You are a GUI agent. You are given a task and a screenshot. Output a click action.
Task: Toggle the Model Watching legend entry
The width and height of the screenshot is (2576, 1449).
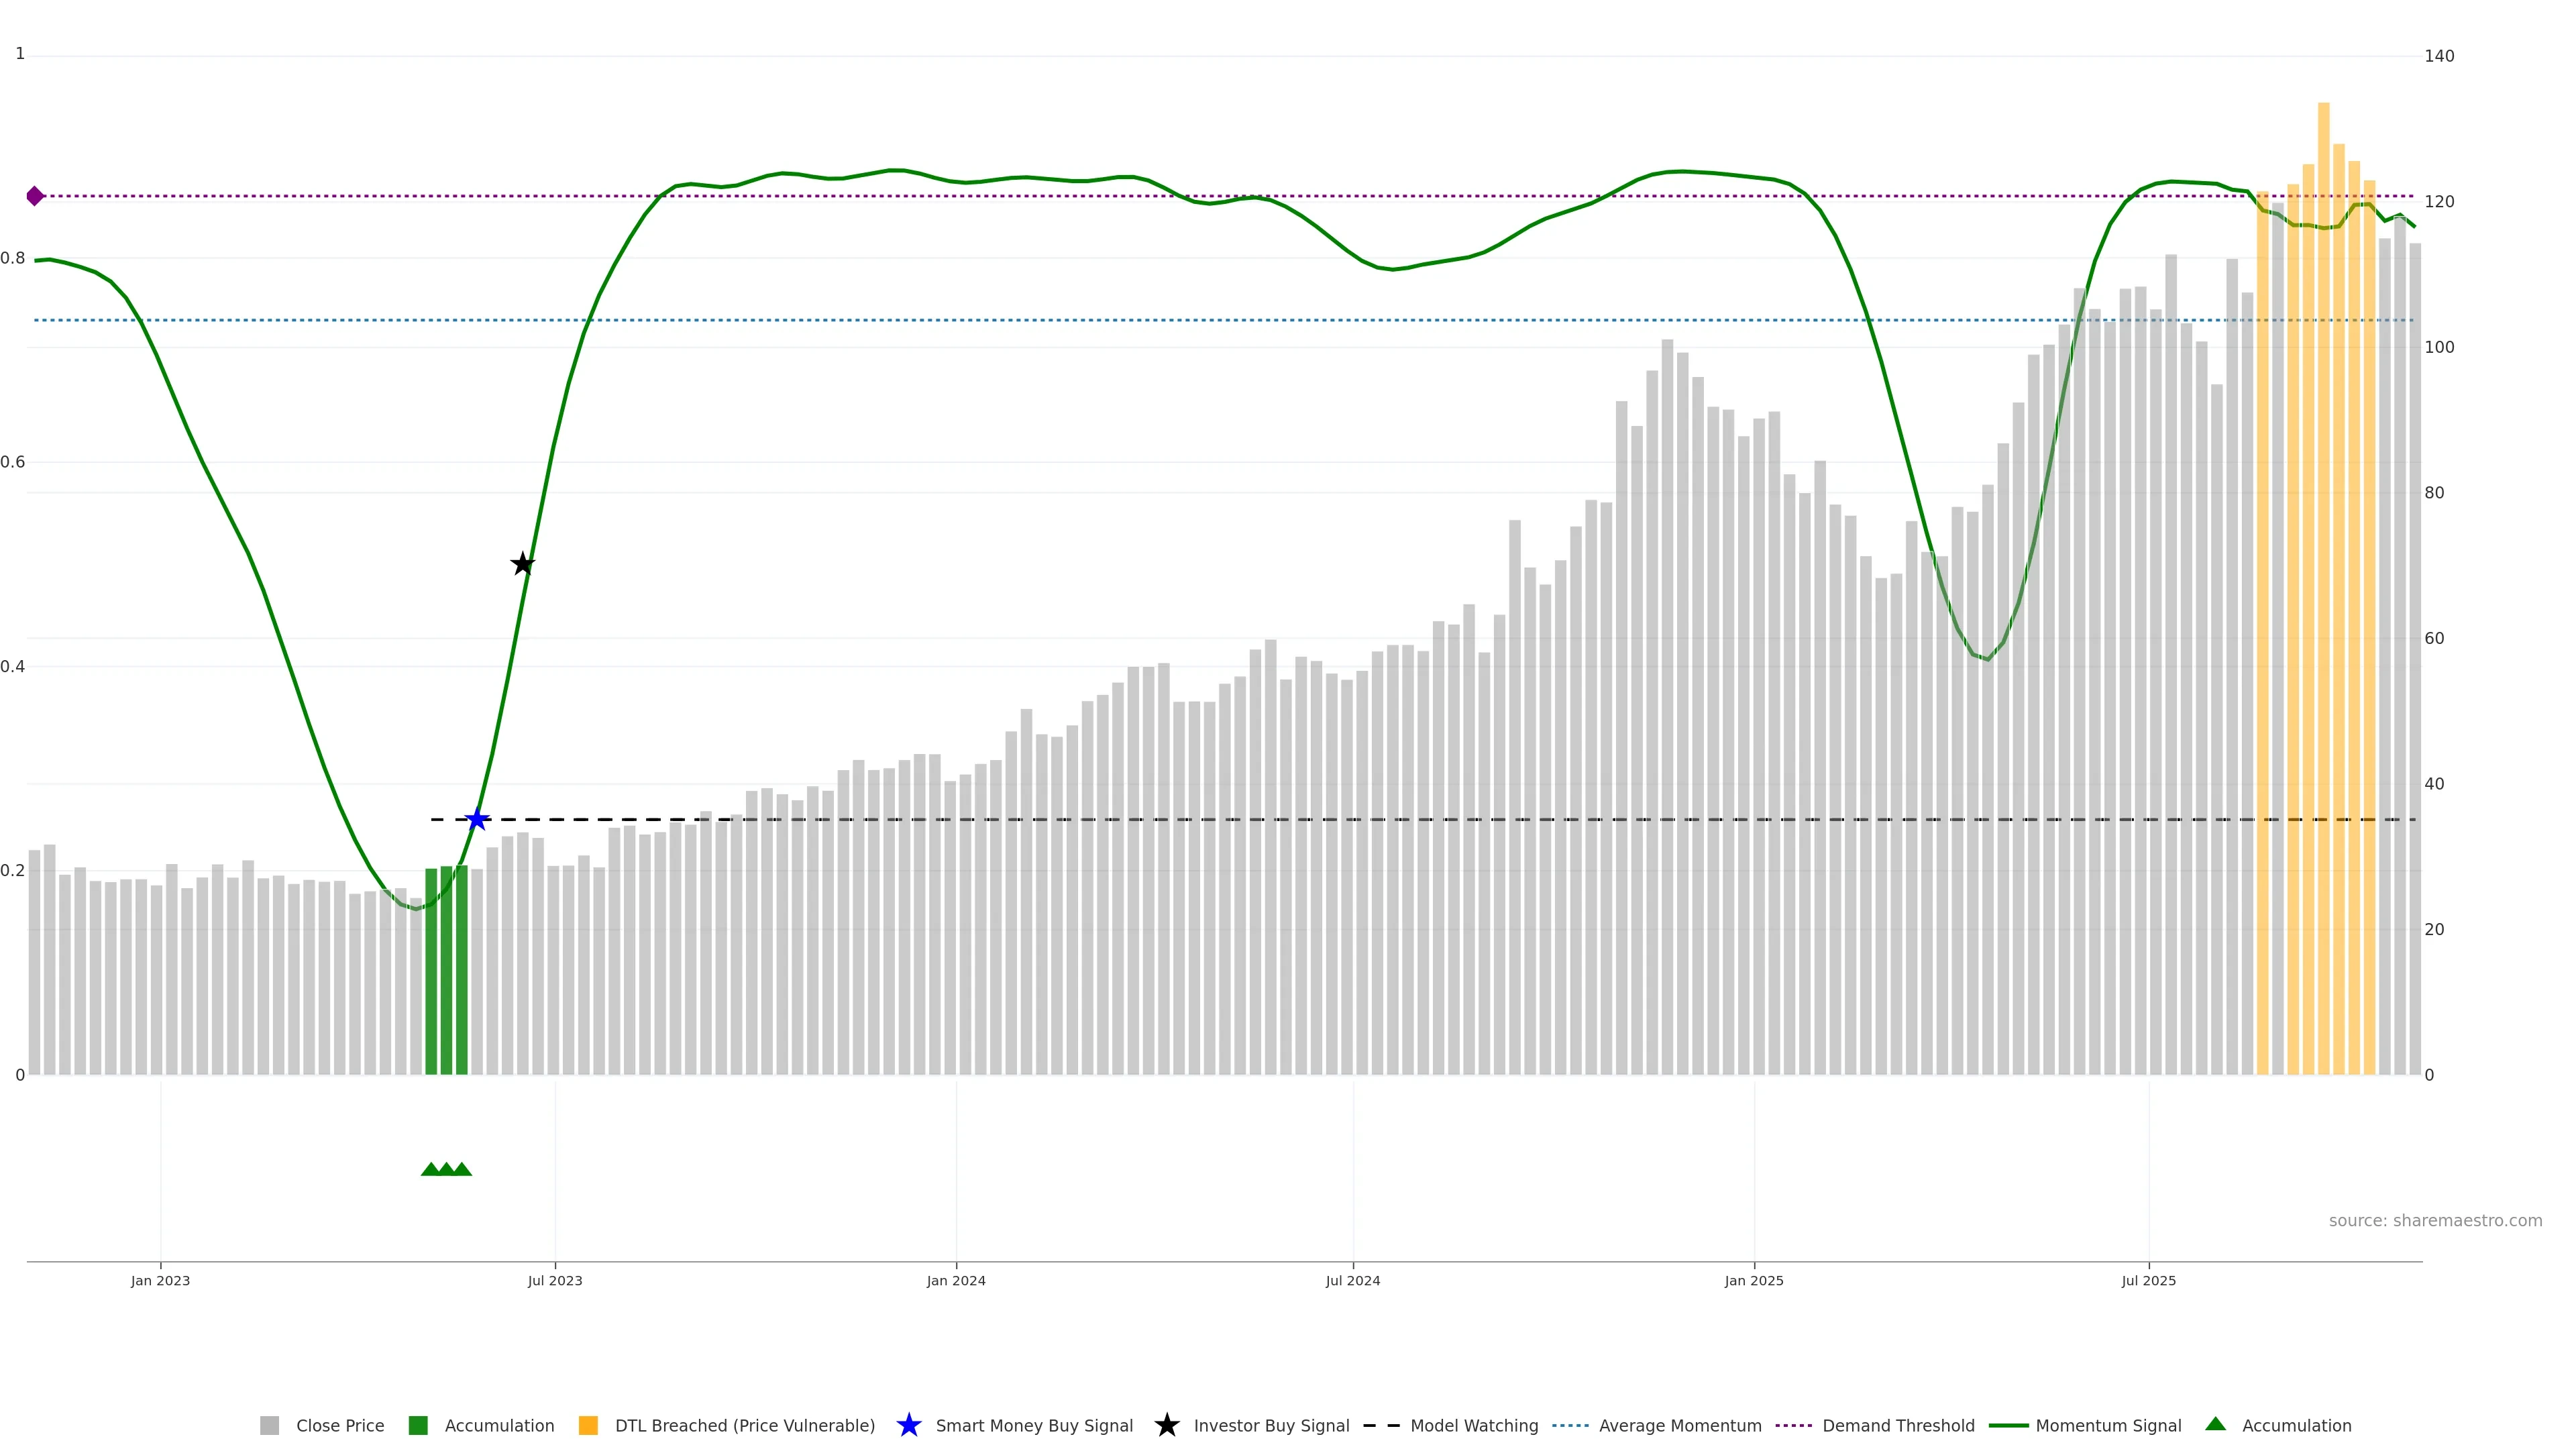[x=1473, y=1425]
